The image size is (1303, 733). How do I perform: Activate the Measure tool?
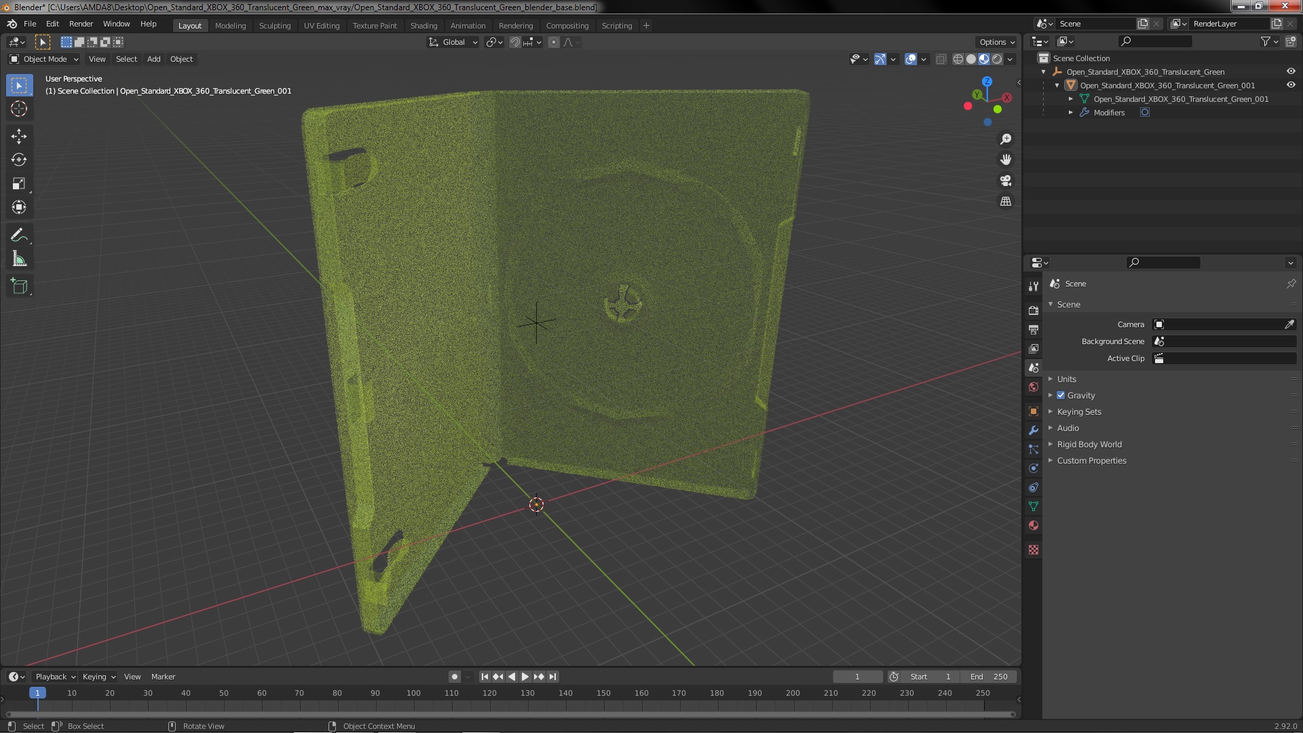18,259
